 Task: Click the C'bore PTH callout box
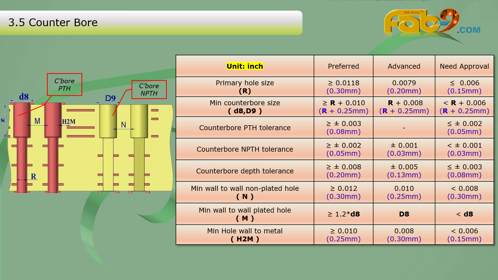tap(64, 85)
